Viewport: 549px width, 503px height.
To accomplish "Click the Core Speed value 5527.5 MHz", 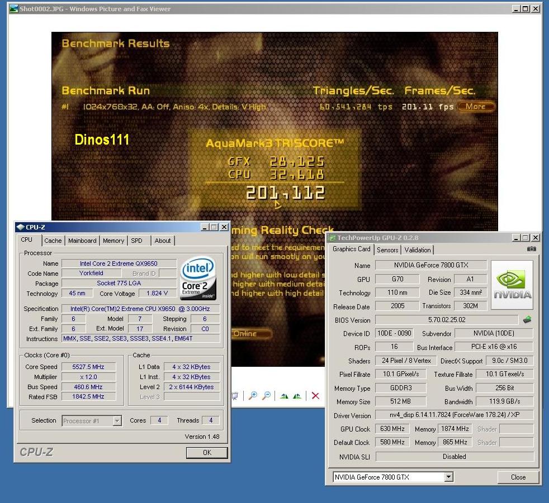I will click(x=88, y=367).
